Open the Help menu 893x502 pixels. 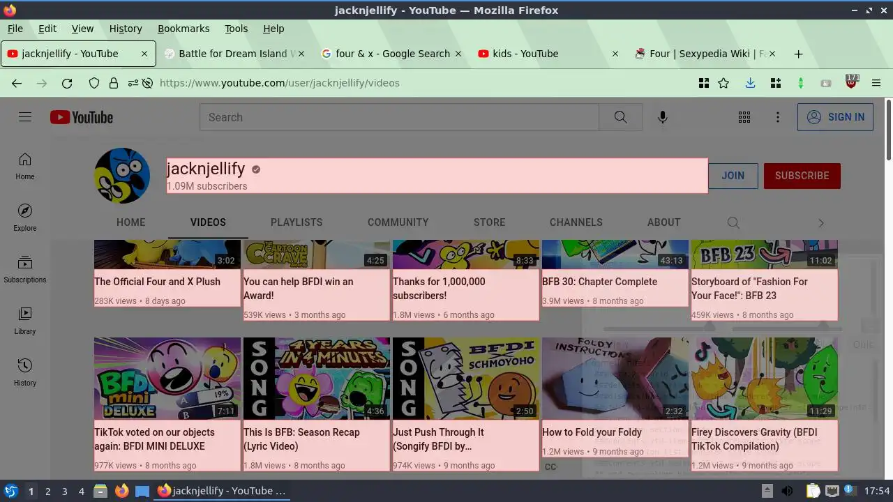coord(273,29)
